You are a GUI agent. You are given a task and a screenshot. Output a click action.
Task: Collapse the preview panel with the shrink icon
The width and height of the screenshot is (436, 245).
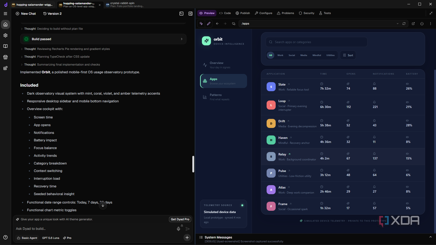tap(431, 13)
